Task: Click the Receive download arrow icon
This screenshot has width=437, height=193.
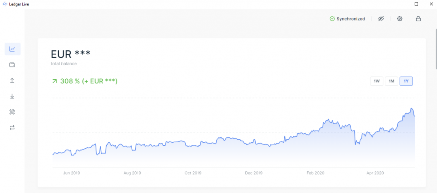Action: 12,96
